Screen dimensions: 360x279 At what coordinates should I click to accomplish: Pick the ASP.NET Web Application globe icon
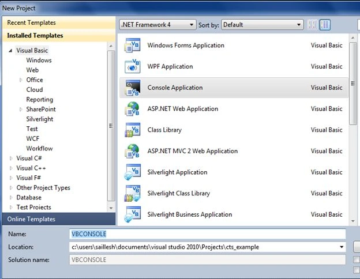click(132, 109)
